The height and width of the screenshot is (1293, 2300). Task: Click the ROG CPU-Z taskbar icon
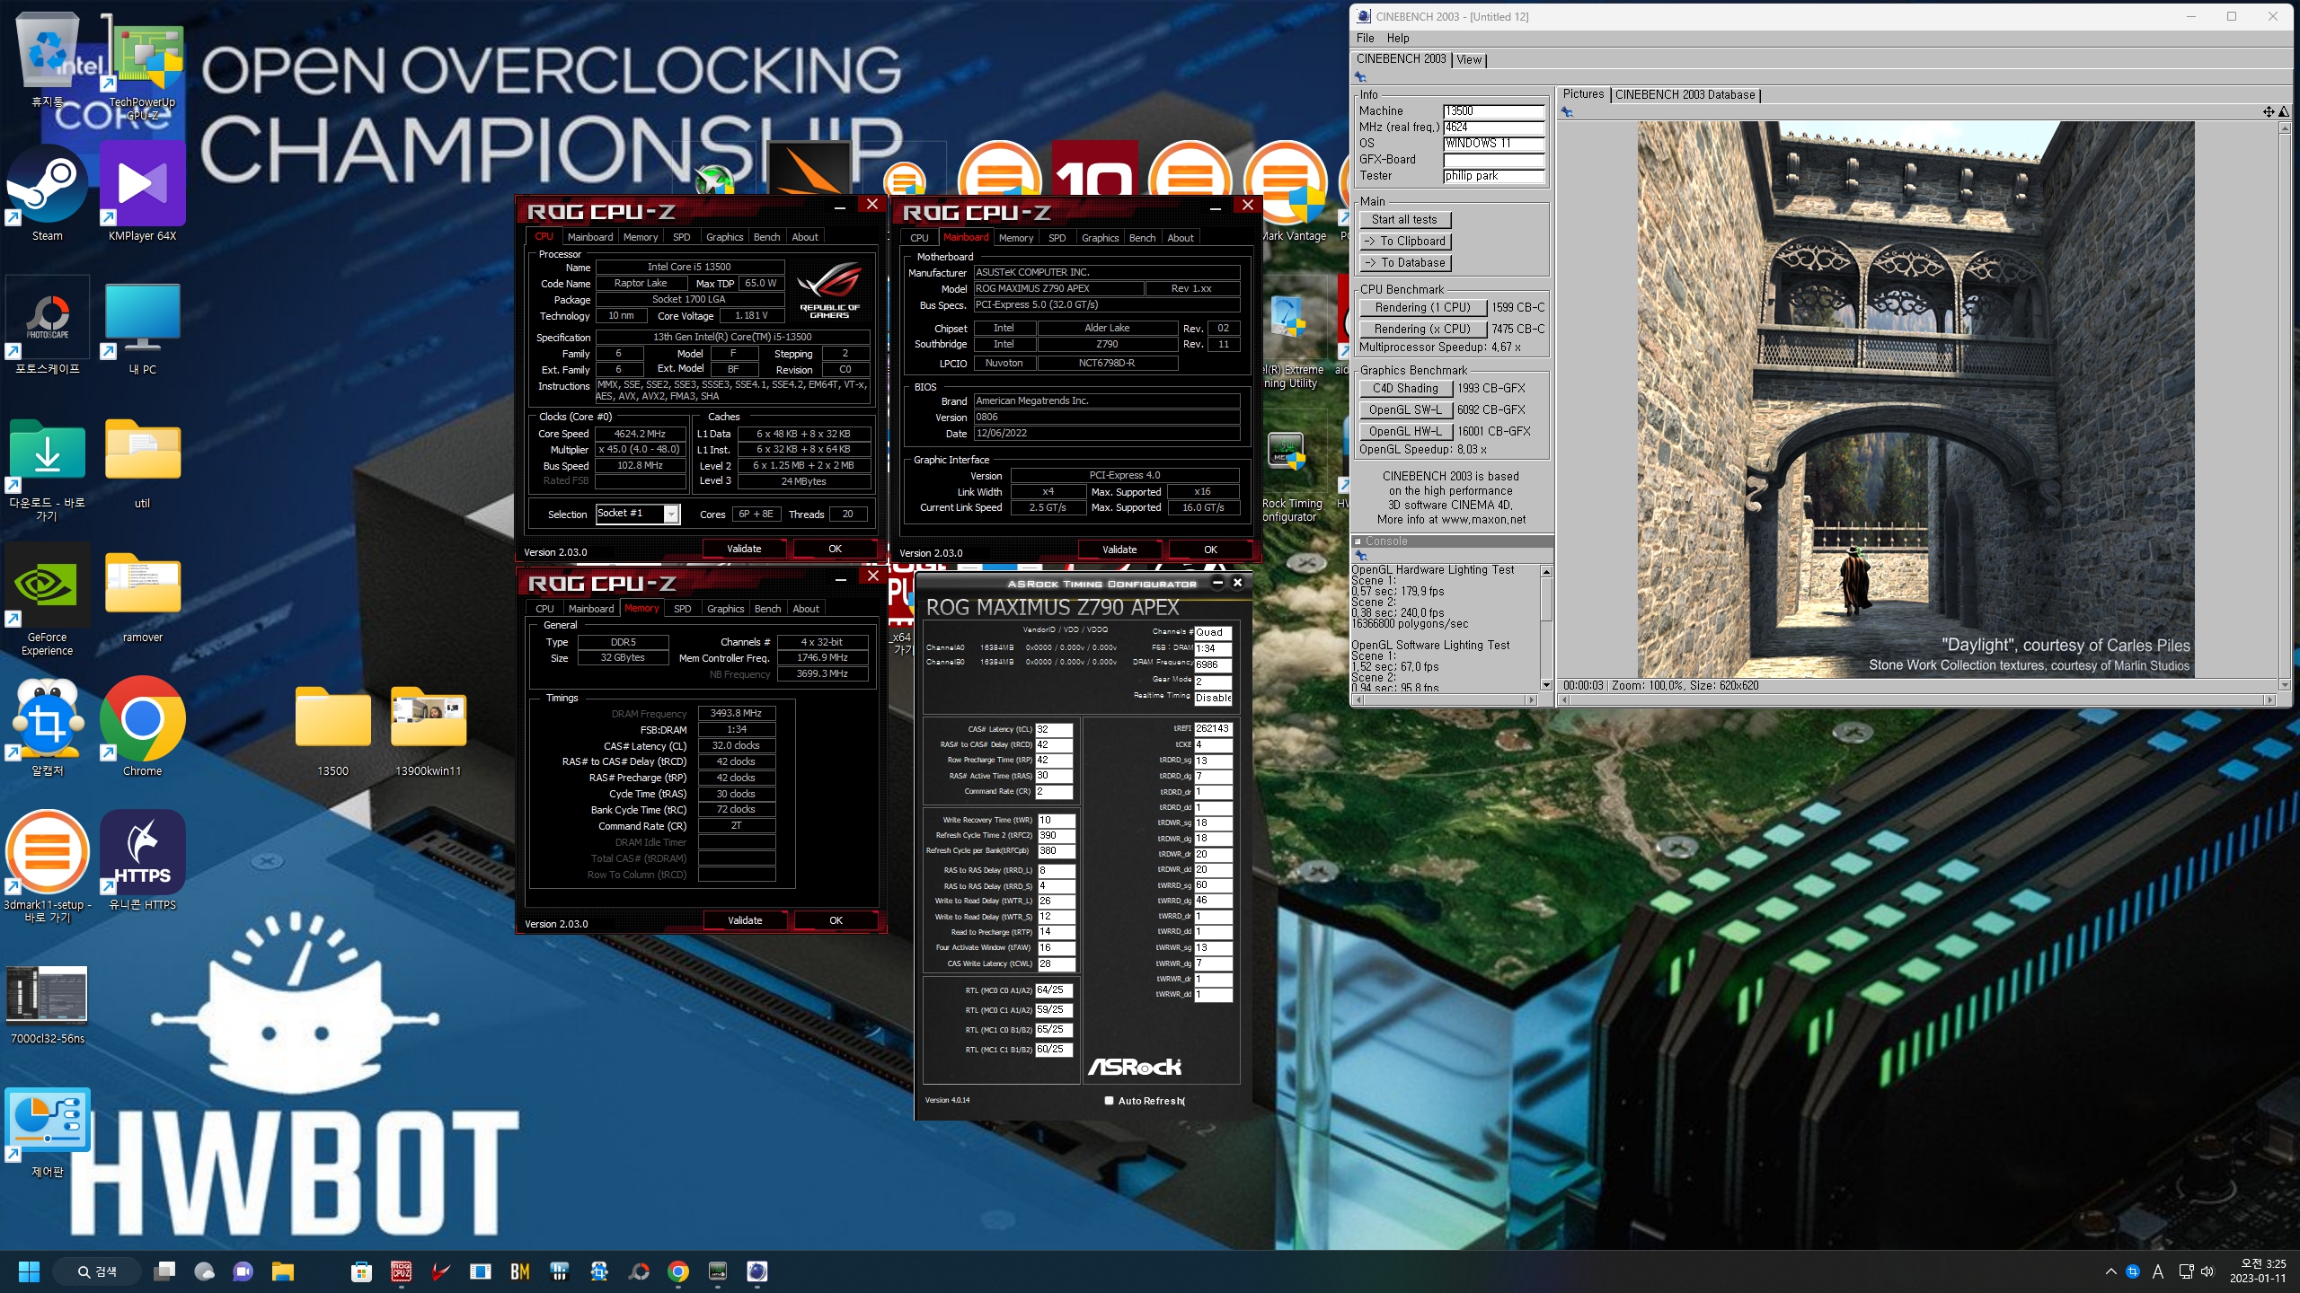pos(402,1271)
